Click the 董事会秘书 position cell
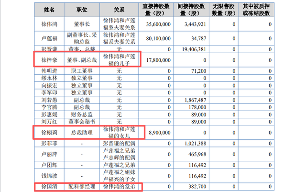Viewport: 306px width, 192px height. [82, 122]
